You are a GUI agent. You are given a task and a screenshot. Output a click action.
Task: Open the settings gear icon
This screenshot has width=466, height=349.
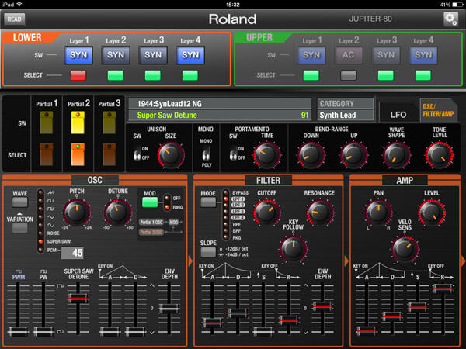tap(450, 19)
